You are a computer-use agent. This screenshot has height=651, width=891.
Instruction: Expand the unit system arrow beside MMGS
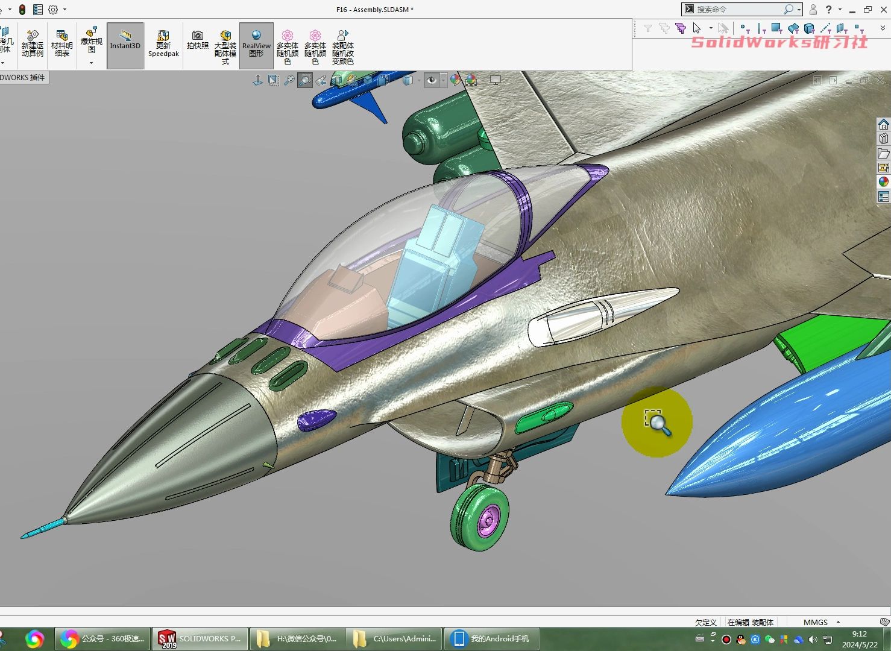(838, 622)
